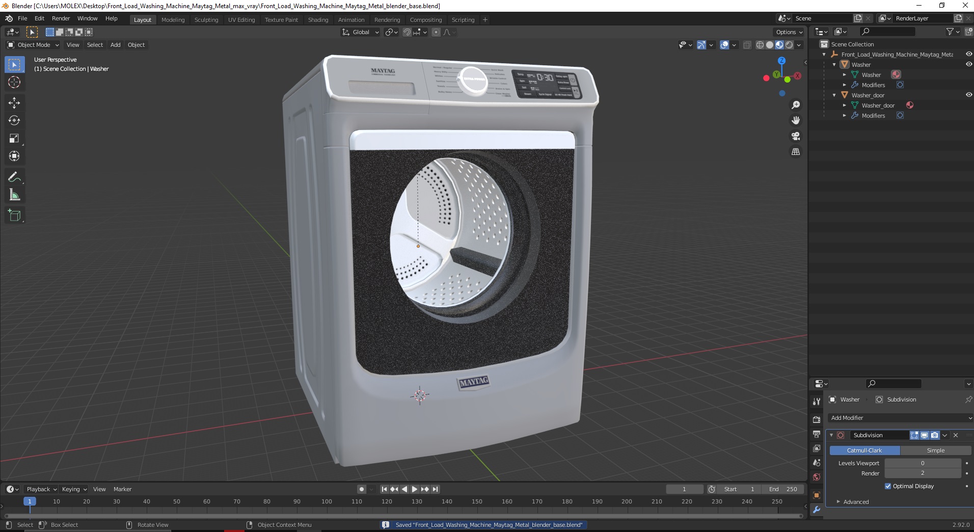Image resolution: width=974 pixels, height=532 pixels.
Task: Toggle viewport overlays
Action: pos(724,45)
